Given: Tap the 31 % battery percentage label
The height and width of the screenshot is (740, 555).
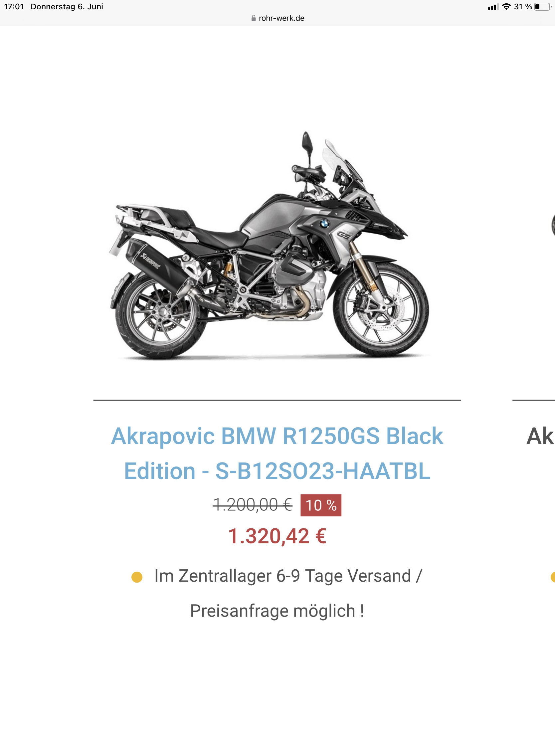Looking at the screenshot, I should tap(523, 7).
